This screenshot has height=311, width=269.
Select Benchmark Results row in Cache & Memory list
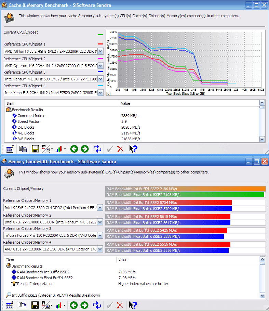132,110
